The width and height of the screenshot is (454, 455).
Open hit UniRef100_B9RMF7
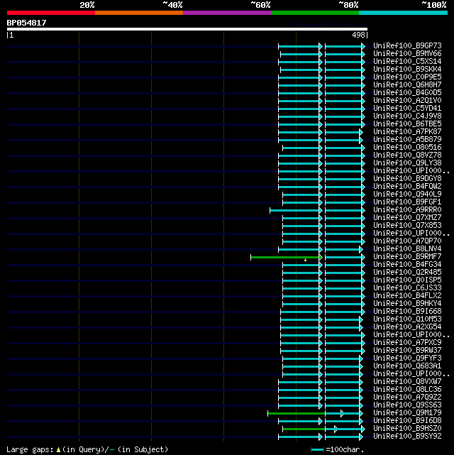pos(407,257)
